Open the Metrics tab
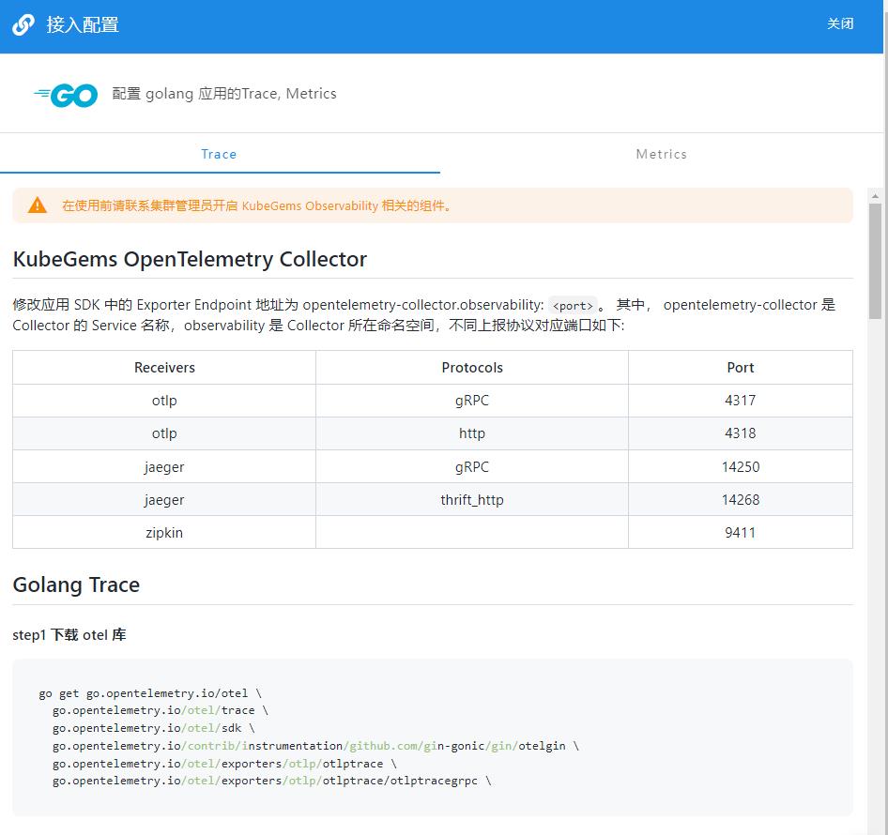The height and width of the screenshot is (835, 888). pos(662,154)
